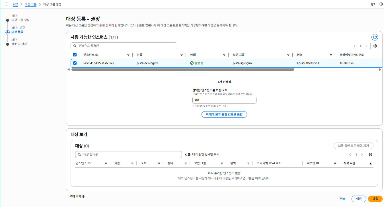The width and height of the screenshot is (384, 207).
Task: Sort by instance ID column arrow
Action: coord(128,55)
